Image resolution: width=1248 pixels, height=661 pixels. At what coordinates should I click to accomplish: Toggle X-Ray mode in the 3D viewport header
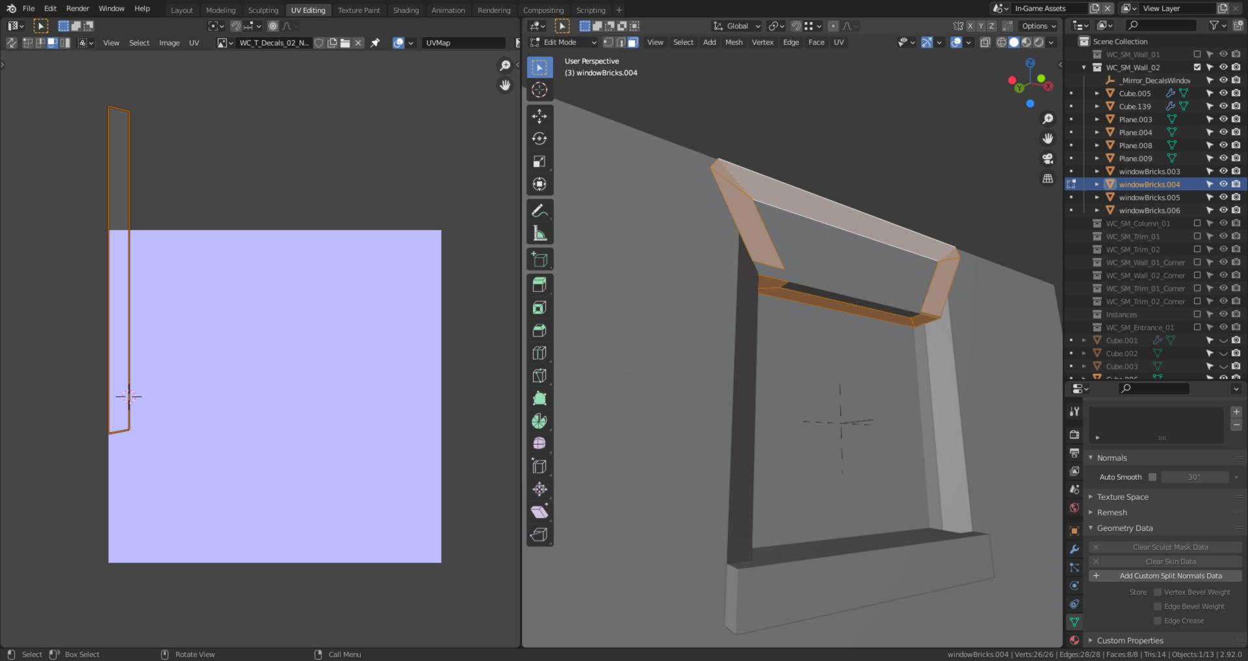(x=985, y=42)
